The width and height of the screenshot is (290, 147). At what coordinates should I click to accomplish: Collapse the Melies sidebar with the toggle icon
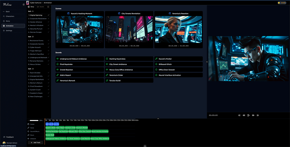24,4
